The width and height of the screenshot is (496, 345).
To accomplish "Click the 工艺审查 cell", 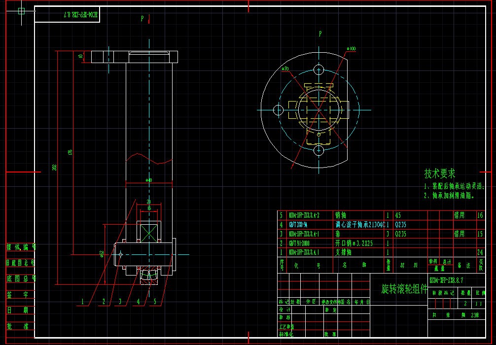I will pos(286,327).
